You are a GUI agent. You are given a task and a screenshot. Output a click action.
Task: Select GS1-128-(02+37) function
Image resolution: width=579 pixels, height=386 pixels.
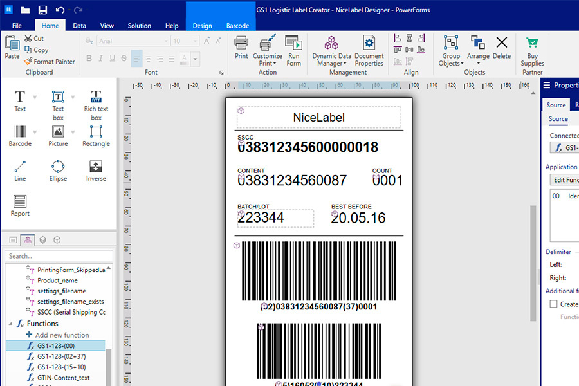click(x=56, y=356)
